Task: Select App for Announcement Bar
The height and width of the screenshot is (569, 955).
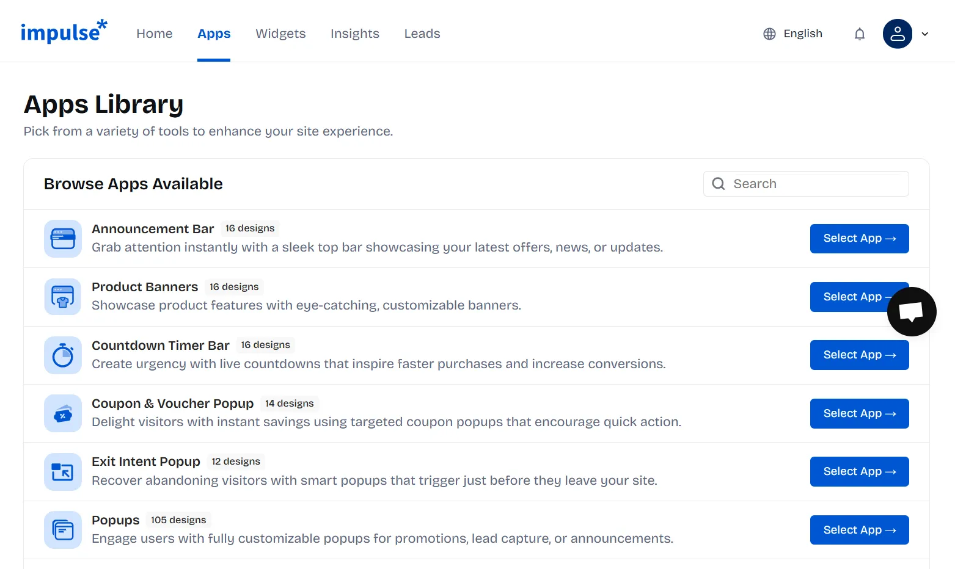Action: coord(860,239)
